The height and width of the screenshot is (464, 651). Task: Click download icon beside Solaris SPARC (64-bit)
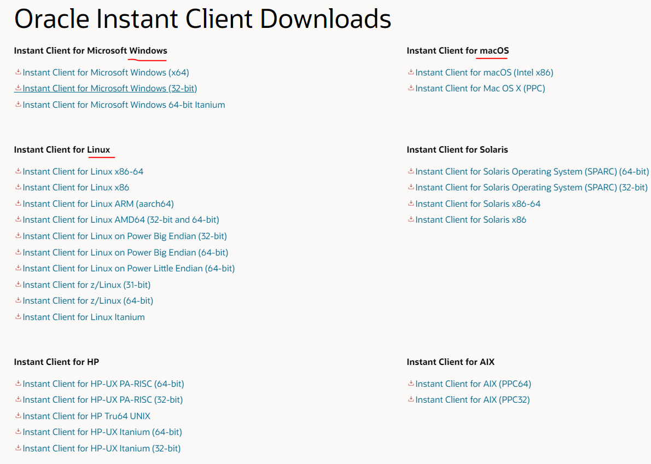tap(411, 171)
